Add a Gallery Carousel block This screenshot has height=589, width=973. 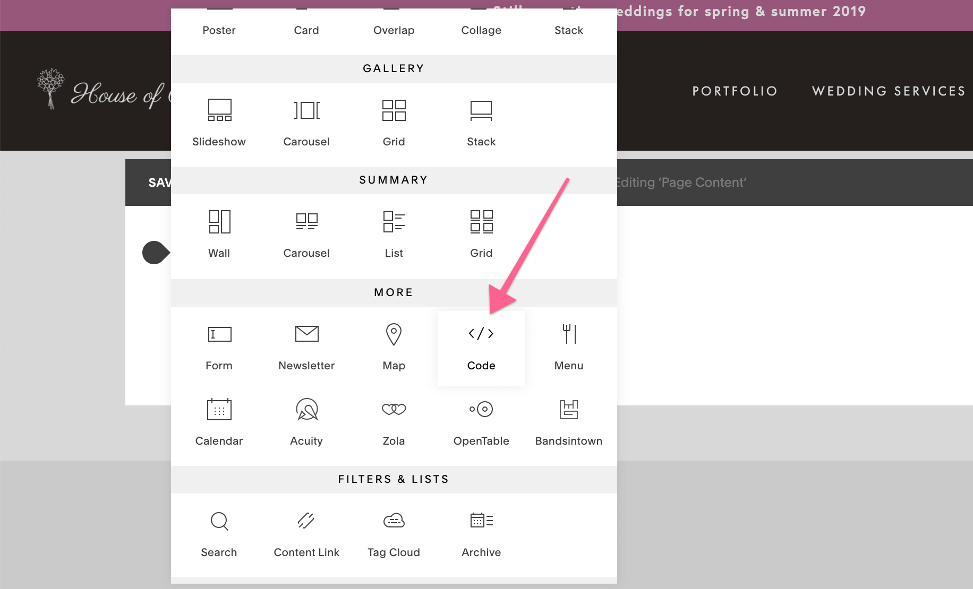pos(306,123)
